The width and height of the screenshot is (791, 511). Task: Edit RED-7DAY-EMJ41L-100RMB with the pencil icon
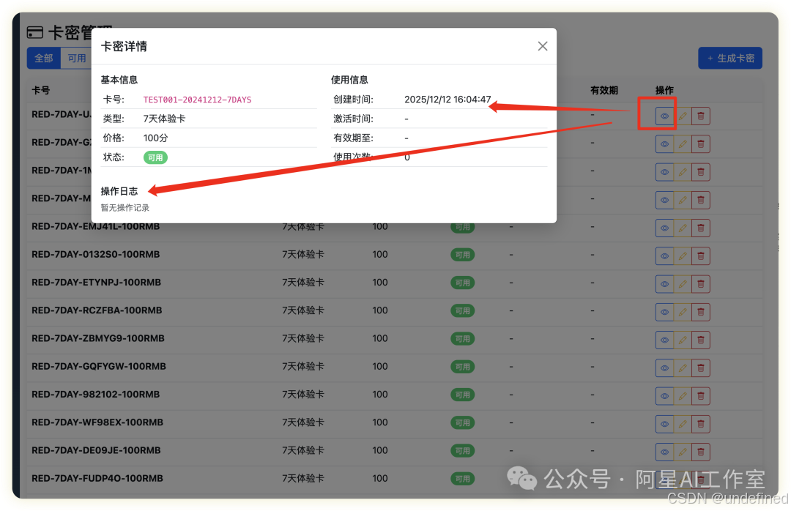(x=683, y=228)
